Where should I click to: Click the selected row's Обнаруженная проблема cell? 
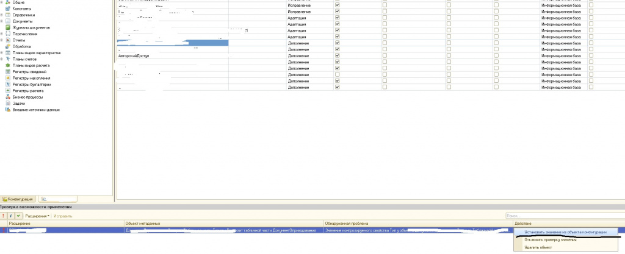419,230
